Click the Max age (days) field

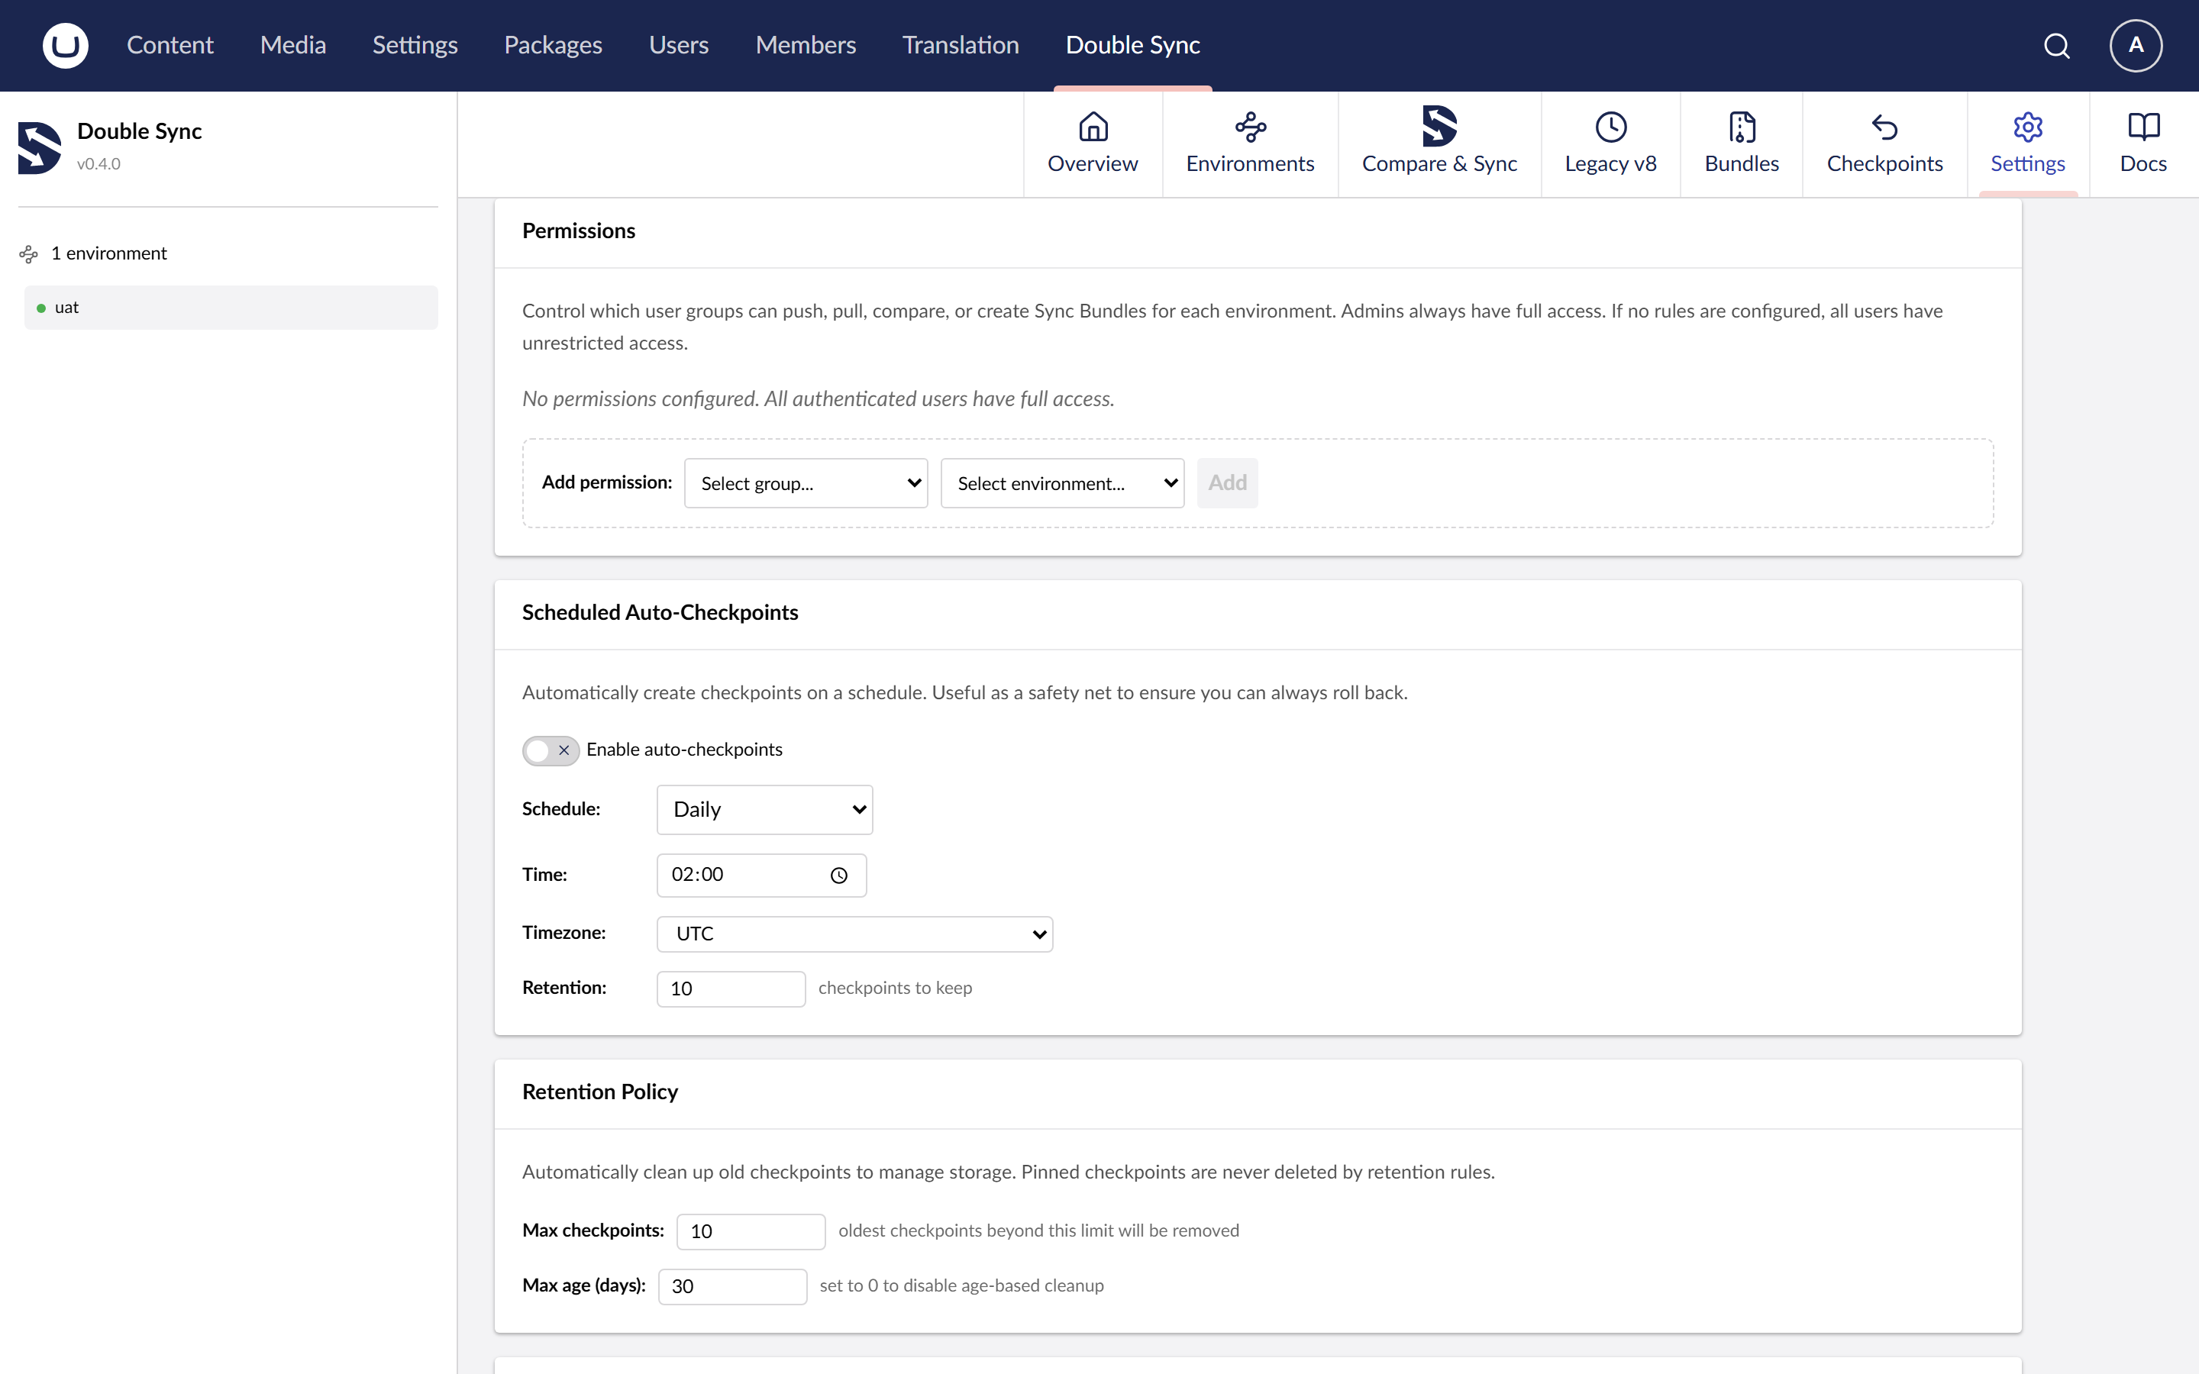732,1287
